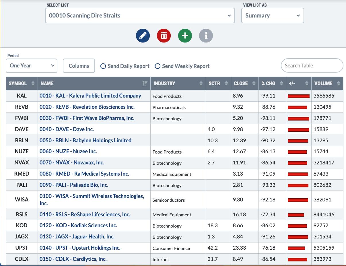
Task: Click the SYMBOL column sort arrows
Action: 33,84
